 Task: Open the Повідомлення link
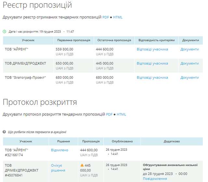(x=155, y=179)
